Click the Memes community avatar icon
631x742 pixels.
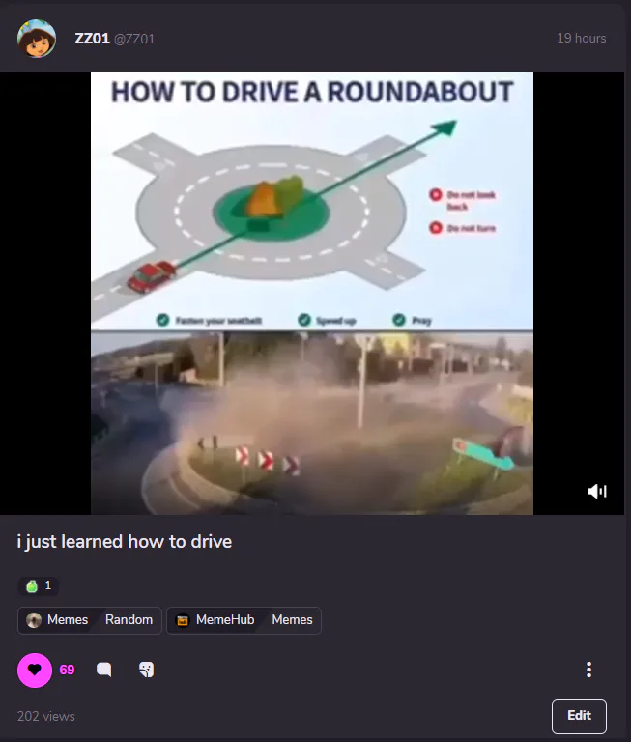click(x=34, y=620)
